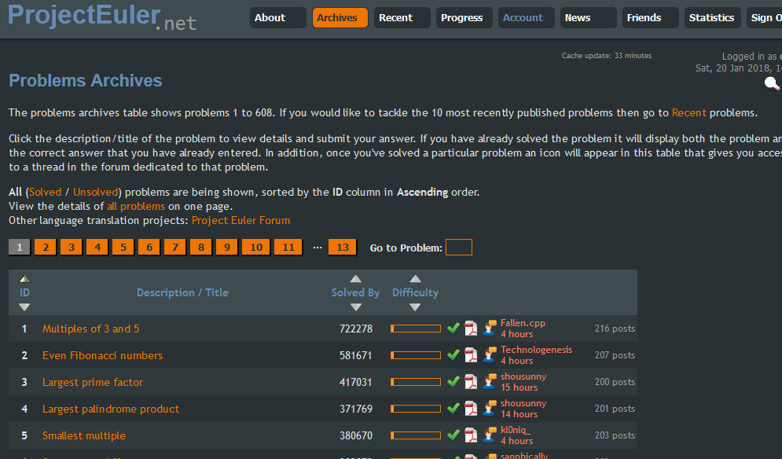
Task: Open the Archives tab
Action: point(340,18)
